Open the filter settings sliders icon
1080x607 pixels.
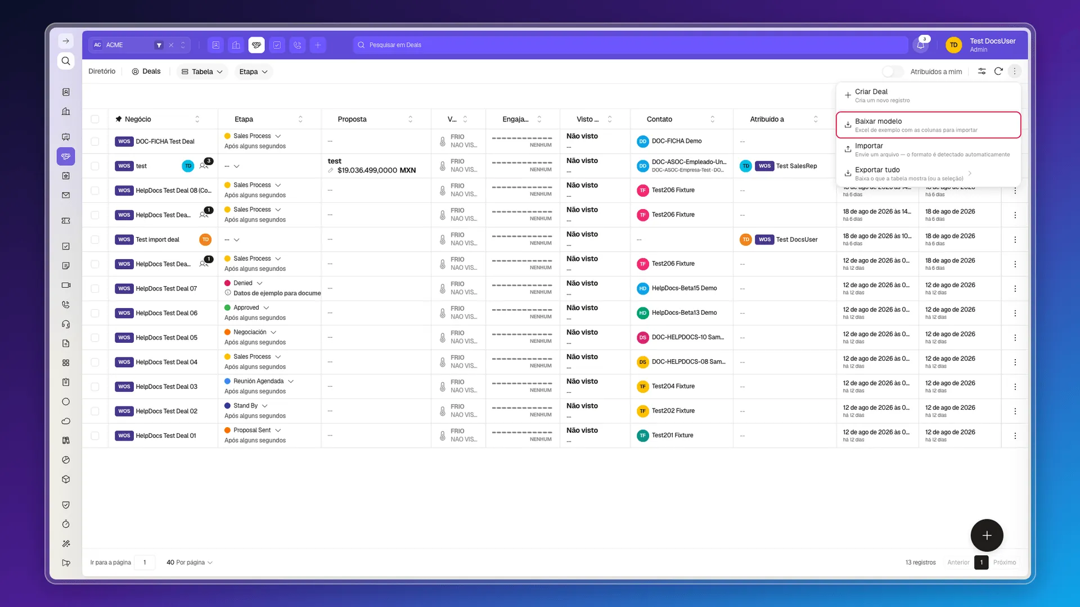click(x=982, y=71)
